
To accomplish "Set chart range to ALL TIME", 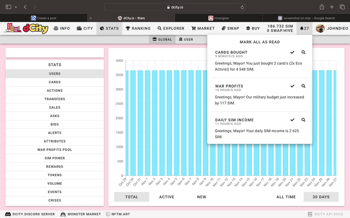I will click(x=286, y=197).
